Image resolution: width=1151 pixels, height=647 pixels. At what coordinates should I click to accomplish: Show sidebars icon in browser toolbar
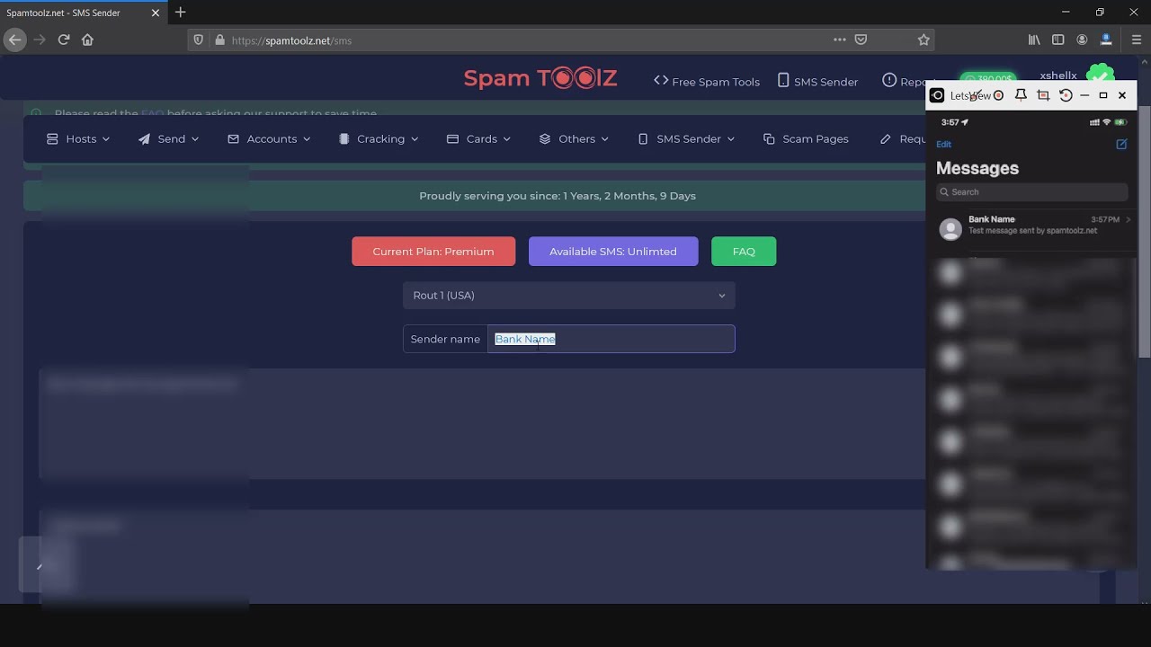tap(1058, 40)
